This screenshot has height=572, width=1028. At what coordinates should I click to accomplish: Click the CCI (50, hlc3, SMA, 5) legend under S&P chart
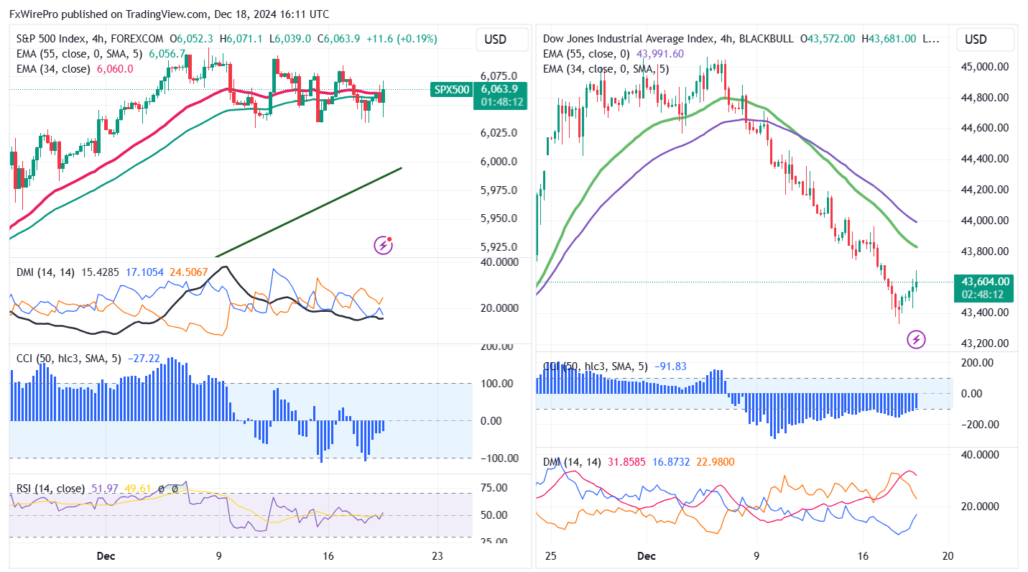(x=68, y=358)
